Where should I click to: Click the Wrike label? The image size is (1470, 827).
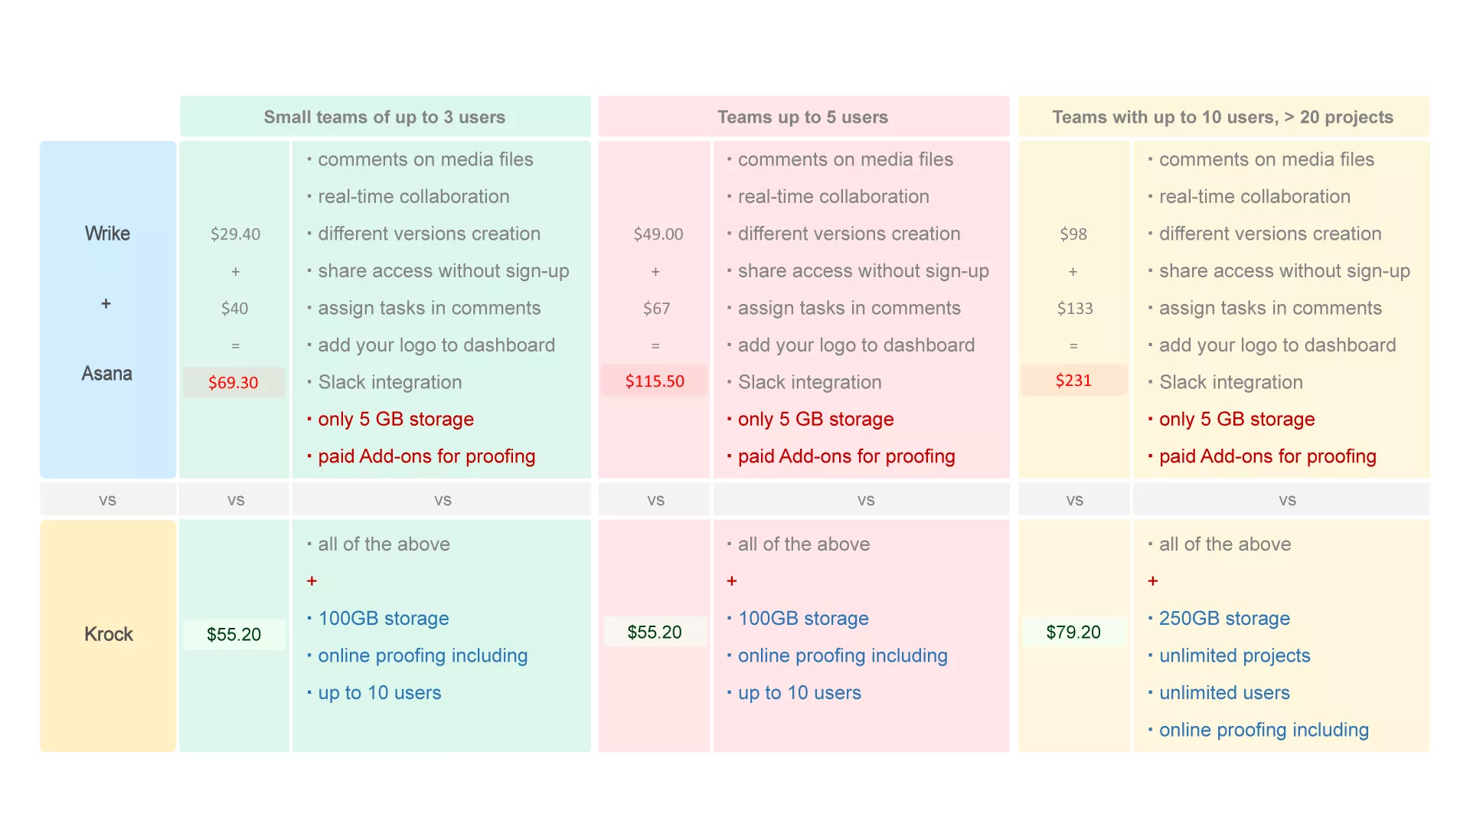pos(107,234)
